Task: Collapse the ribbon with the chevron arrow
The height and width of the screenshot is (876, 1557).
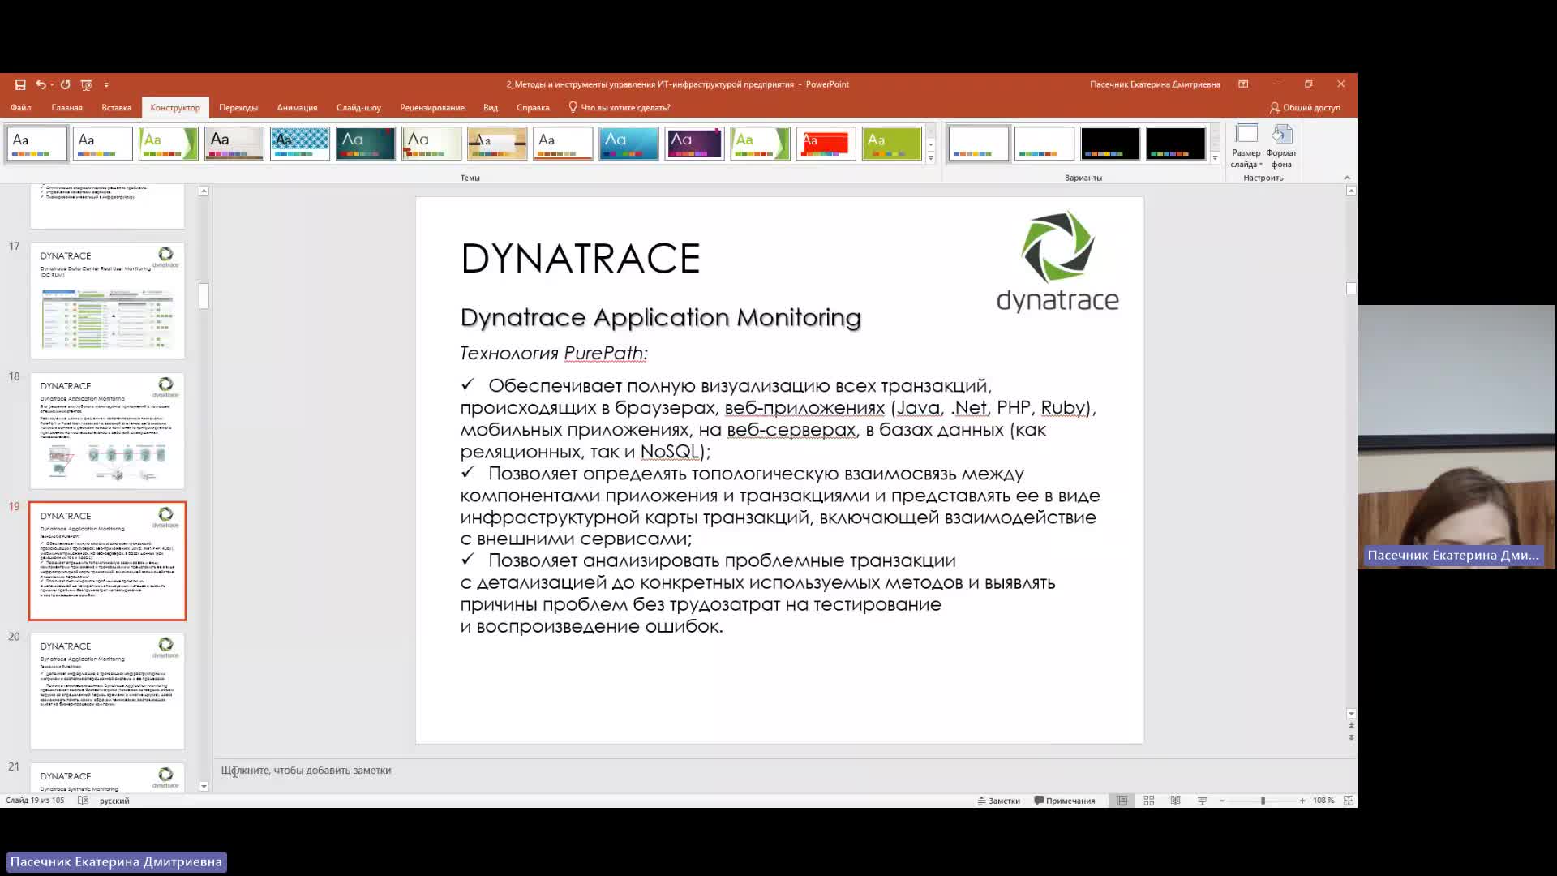Action: pyautogui.click(x=1347, y=178)
